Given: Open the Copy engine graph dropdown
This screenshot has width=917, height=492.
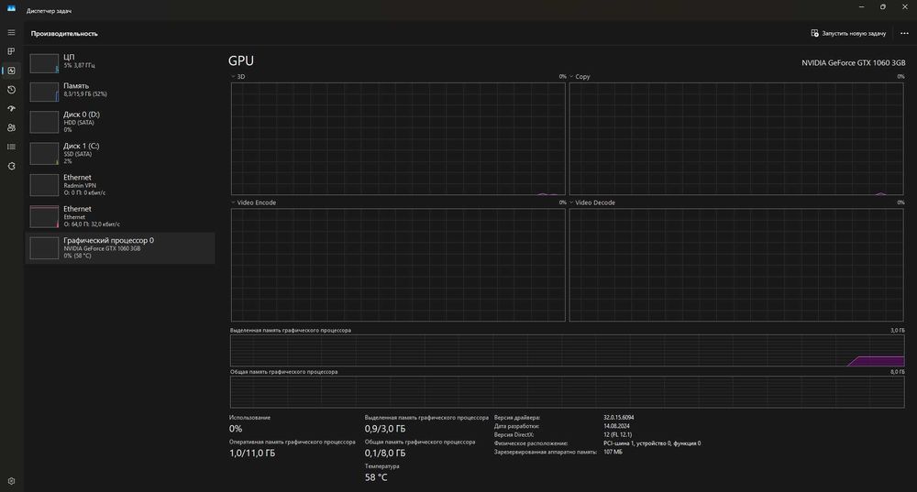Looking at the screenshot, I should pos(571,77).
